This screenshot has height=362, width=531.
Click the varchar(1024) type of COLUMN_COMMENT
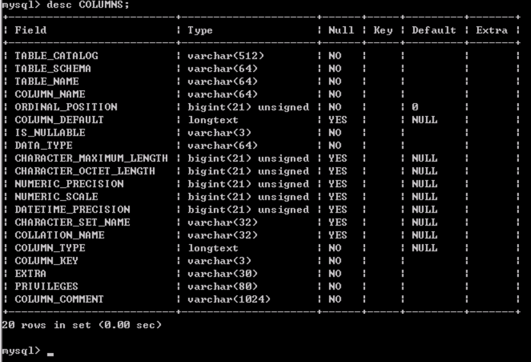(x=229, y=299)
